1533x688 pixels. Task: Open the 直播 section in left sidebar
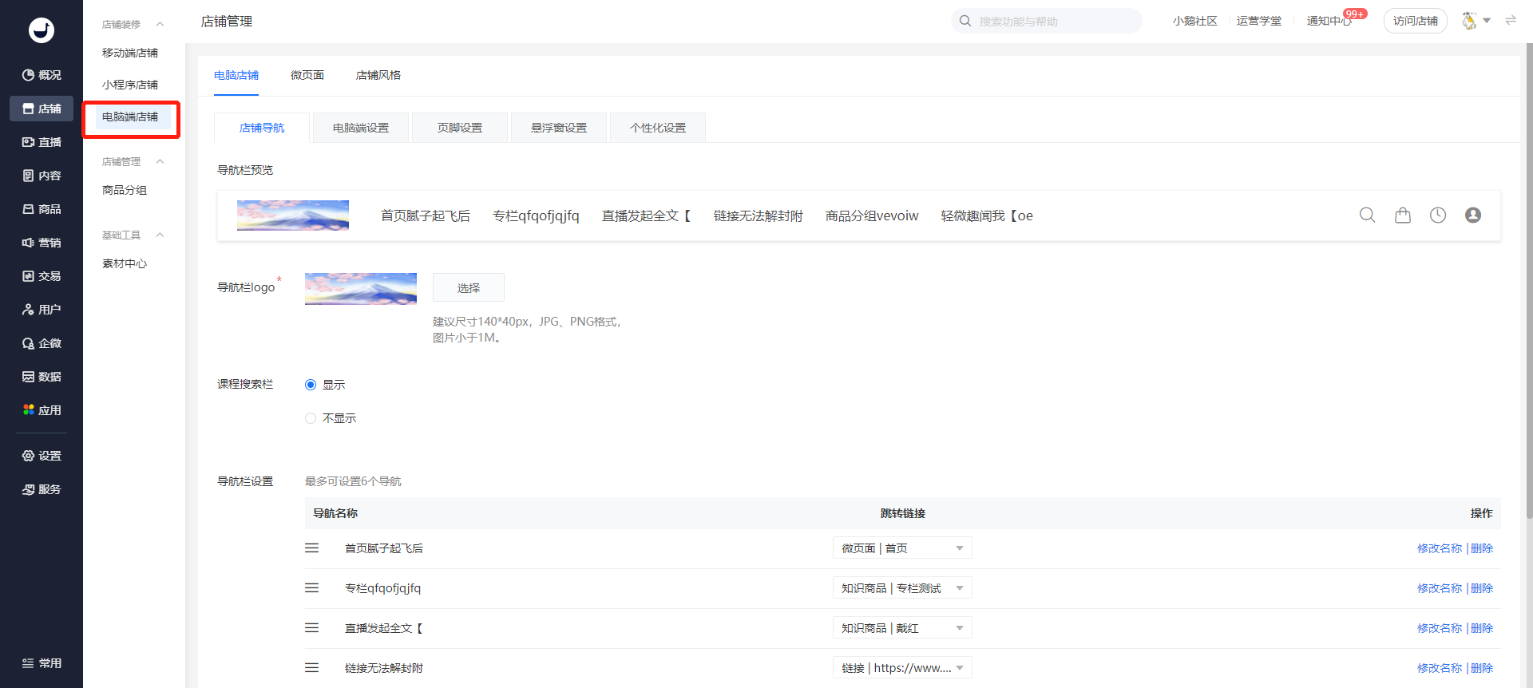pos(42,142)
